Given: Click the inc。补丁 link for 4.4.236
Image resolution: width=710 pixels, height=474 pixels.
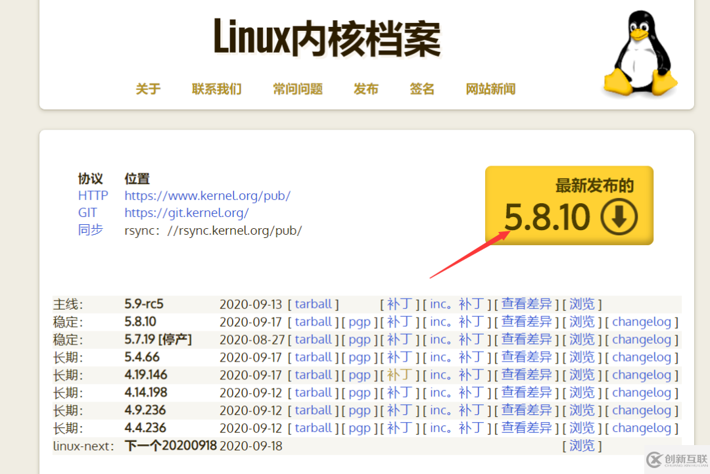Looking at the screenshot, I should (456, 427).
